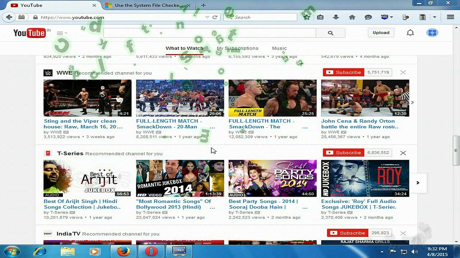Click the screen recorder taskbar icon

pos(179,252)
